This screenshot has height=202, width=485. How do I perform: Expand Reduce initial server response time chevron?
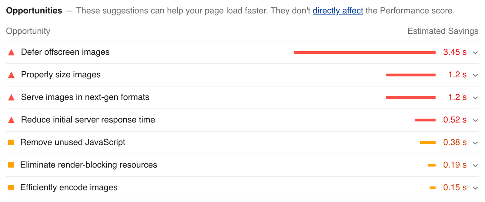[475, 120]
